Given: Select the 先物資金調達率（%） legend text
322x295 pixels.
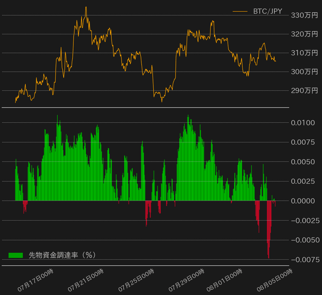Looking at the screenshot, I should pyautogui.click(x=62, y=255).
